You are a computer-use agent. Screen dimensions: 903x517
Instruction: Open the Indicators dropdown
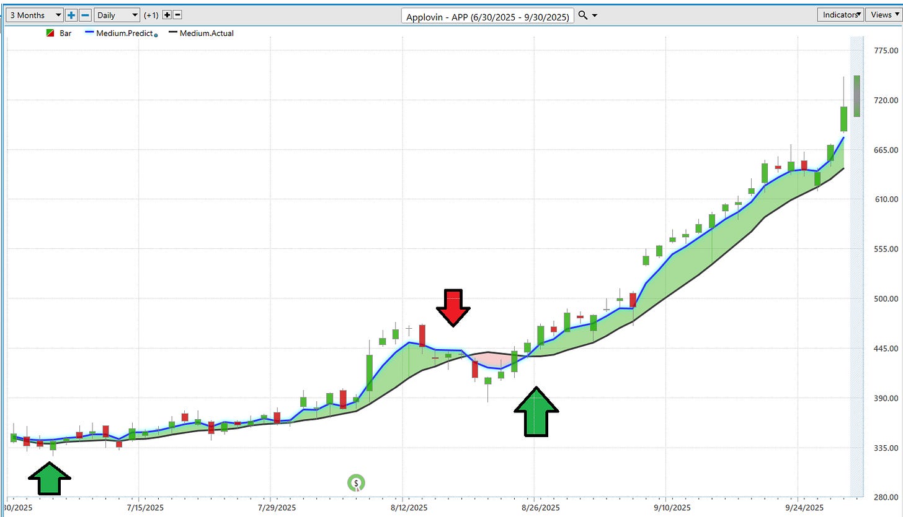(840, 15)
